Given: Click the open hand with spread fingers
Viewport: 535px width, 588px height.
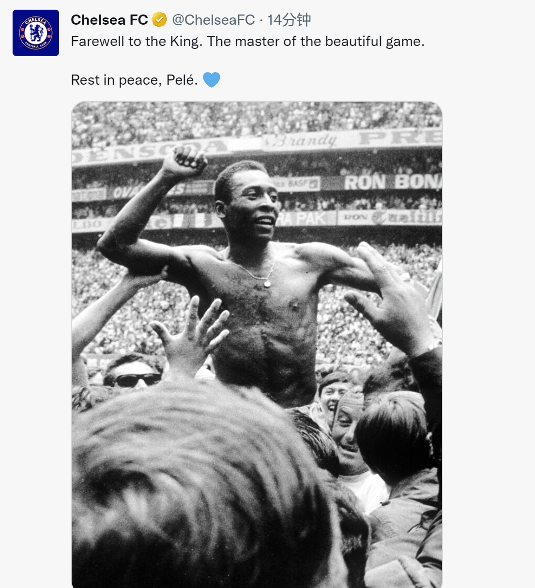Looking at the screenshot, I should pos(191,334).
